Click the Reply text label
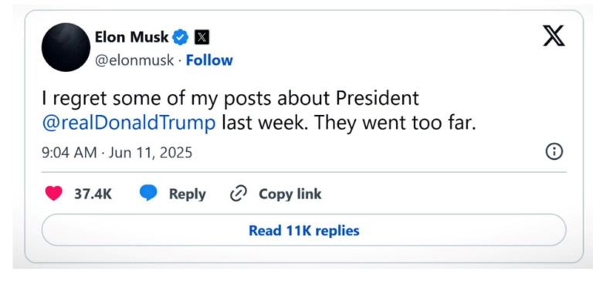Screen dimensions: 593x281 [187, 195]
